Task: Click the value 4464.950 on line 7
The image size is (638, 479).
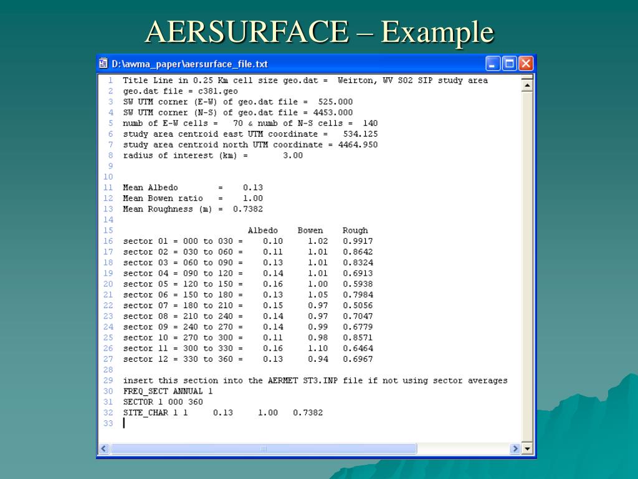Action: 358,145
